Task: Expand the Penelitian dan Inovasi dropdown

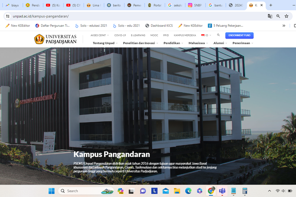Action: tap(141, 43)
